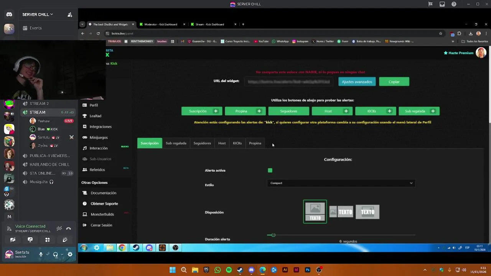491x276 pixels.
Task: Test the Suscripción alert button
Action: (202, 111)
